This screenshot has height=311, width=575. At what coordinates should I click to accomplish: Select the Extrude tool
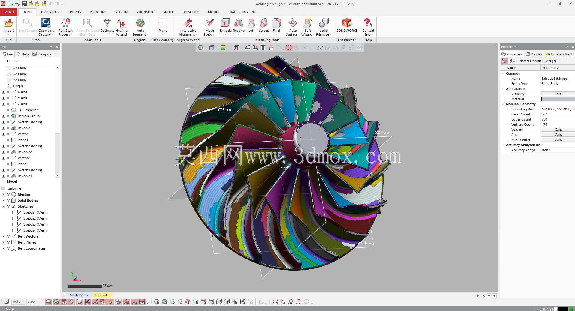pyautogui.click(x=226, y=27)
